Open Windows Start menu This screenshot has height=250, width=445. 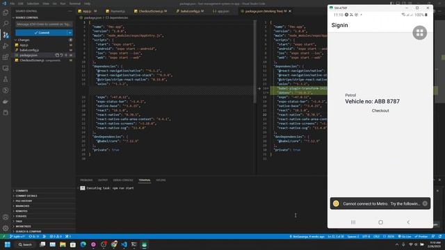click(x=8, y=244)
